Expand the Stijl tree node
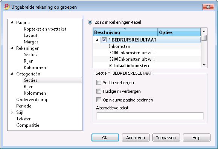Screen dimensions: 218x149 [x=12, y=112]
